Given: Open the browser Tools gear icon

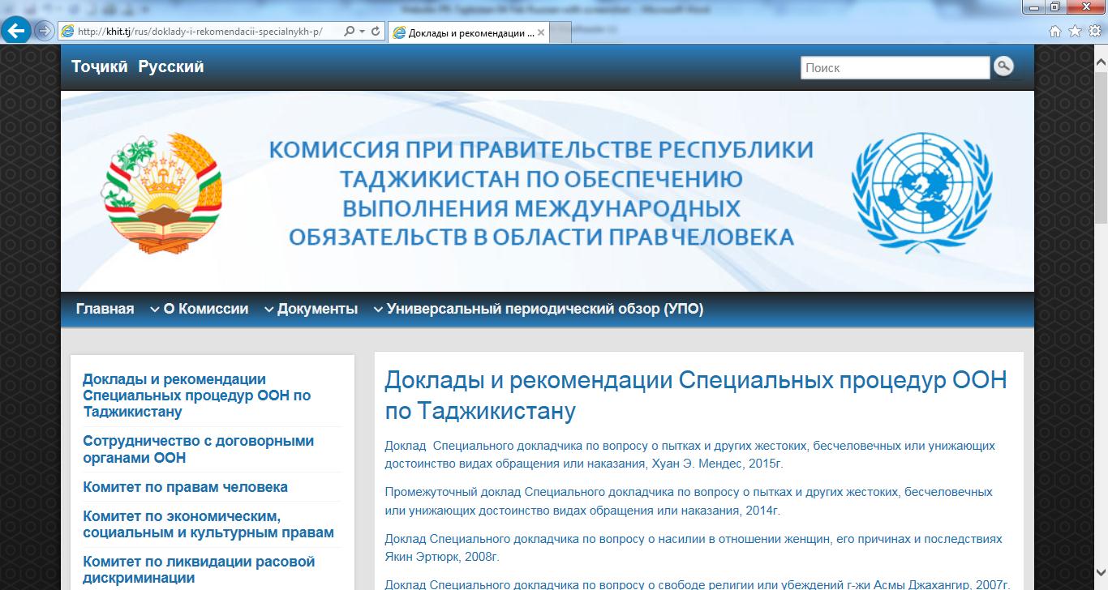Looking at the screenshot, I should point(1094,32).
